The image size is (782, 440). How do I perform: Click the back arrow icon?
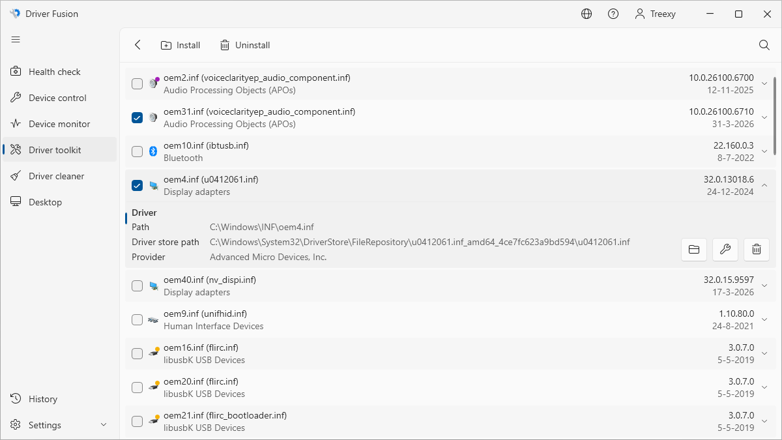click(x=138, y=45)
